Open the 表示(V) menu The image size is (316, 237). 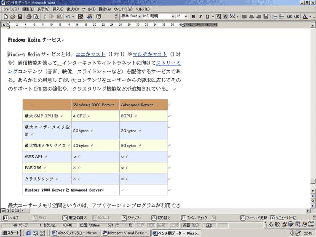(43, 9)
